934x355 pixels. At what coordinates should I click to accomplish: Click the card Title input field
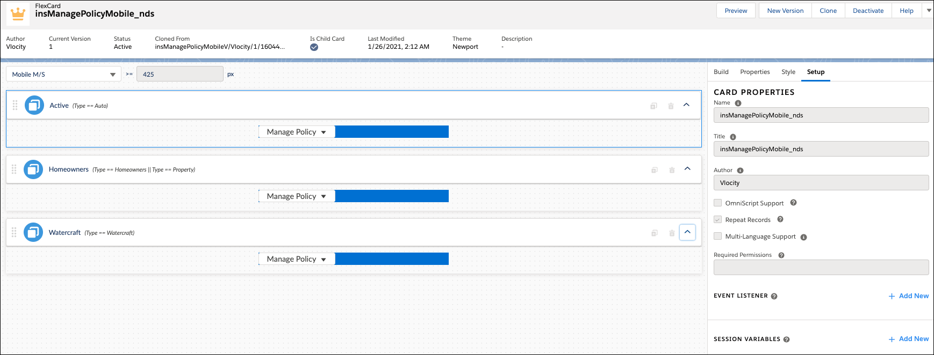tap(821, 149)
